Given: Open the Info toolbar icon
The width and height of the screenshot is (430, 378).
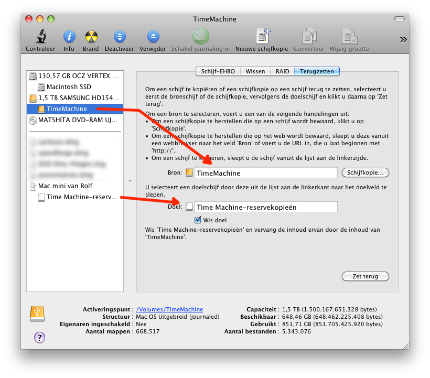Looking at the screenshot, I should [69, 37].
